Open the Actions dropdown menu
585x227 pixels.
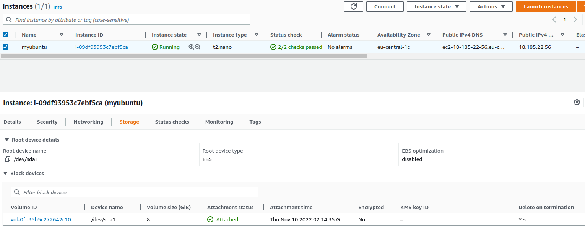tap(491, 6)
